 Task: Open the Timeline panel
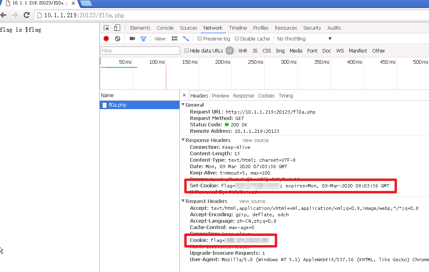pyautogui.click(x=238, y=28)
